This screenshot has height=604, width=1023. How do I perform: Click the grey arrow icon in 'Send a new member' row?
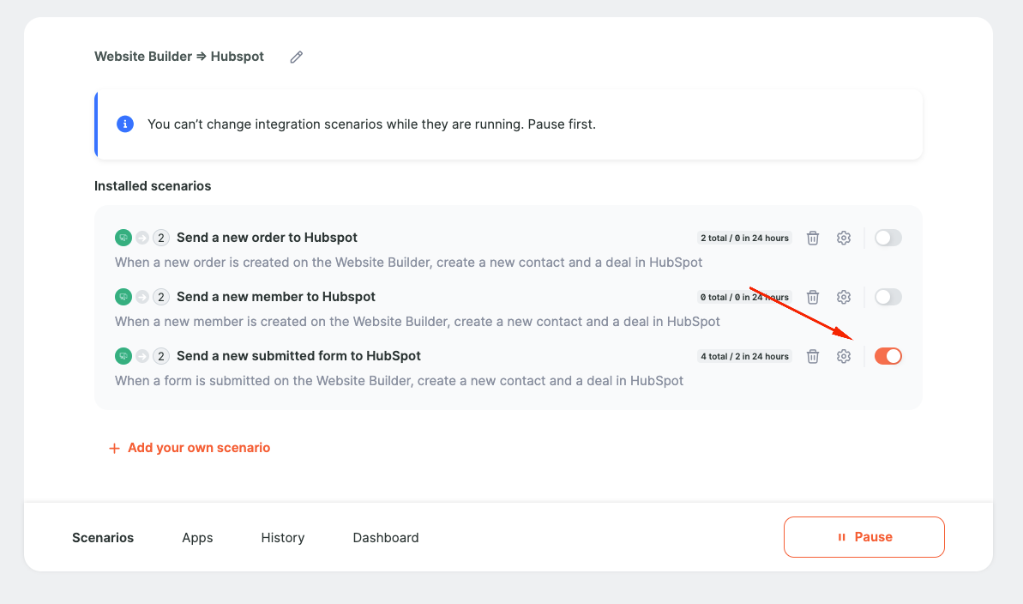142,297
